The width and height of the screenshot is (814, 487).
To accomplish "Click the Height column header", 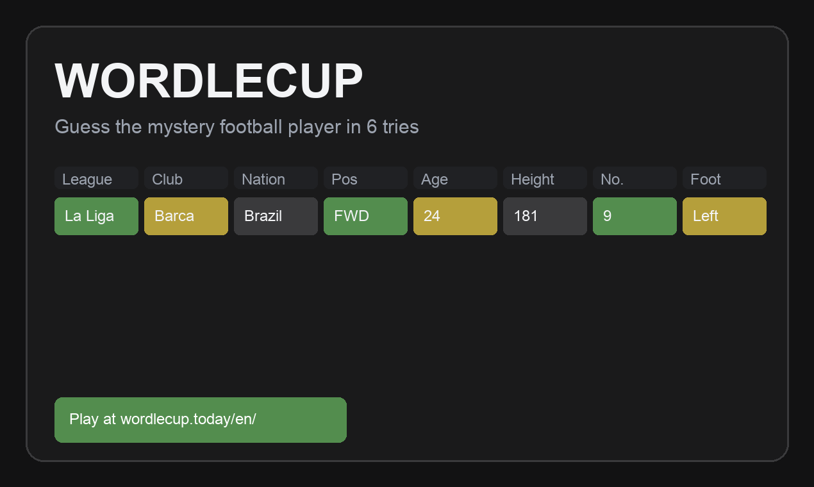I will coord(545,179).
